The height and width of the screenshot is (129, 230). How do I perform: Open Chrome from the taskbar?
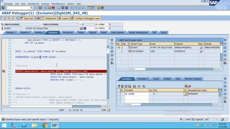[45, 125]
